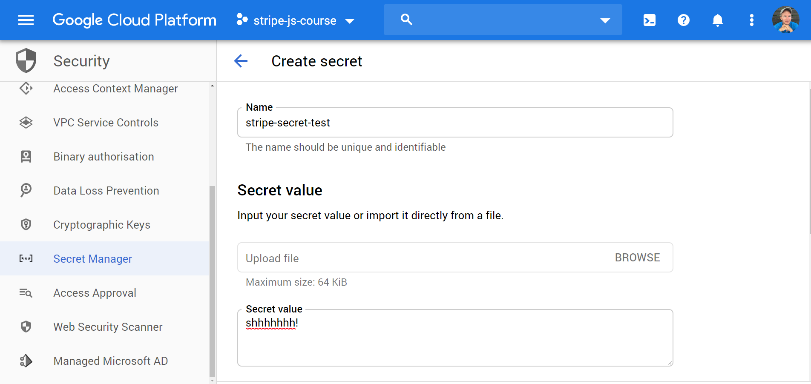Click the Security shield icon

pos(26,60)
